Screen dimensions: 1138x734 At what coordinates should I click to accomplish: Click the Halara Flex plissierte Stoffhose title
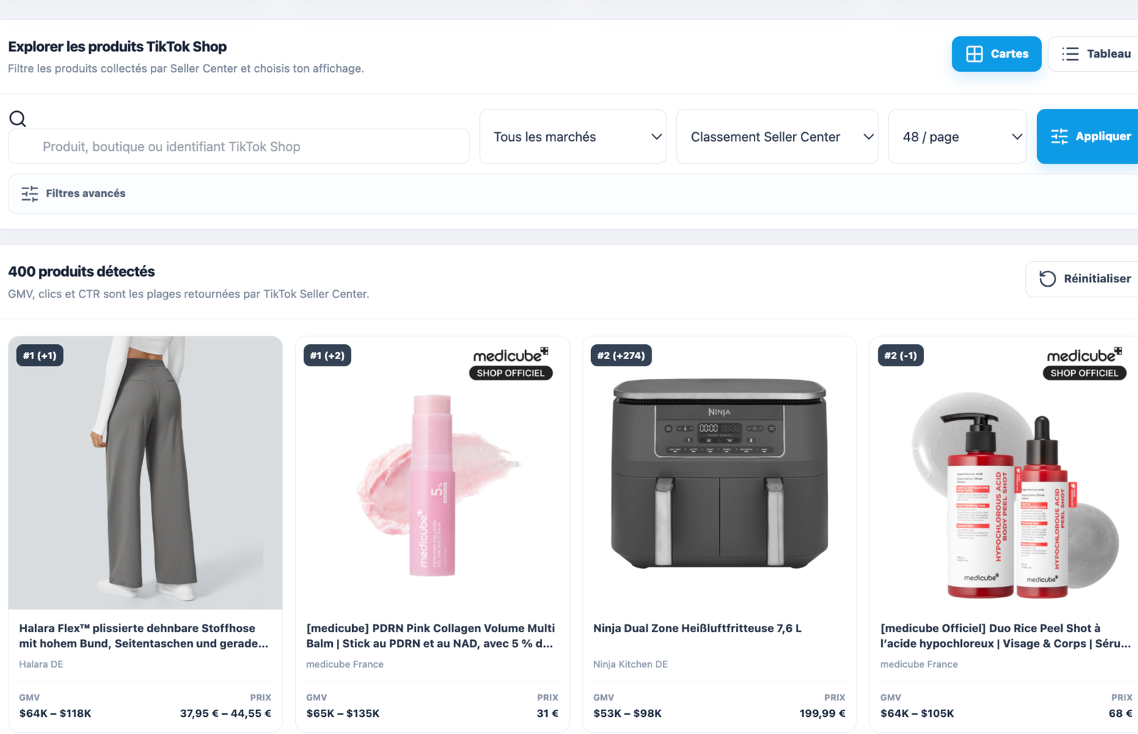(x=144, y=636)
